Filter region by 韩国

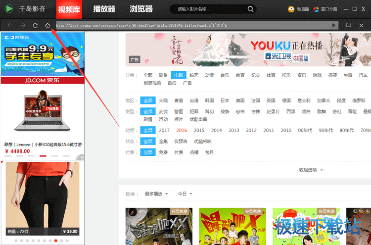209,100
